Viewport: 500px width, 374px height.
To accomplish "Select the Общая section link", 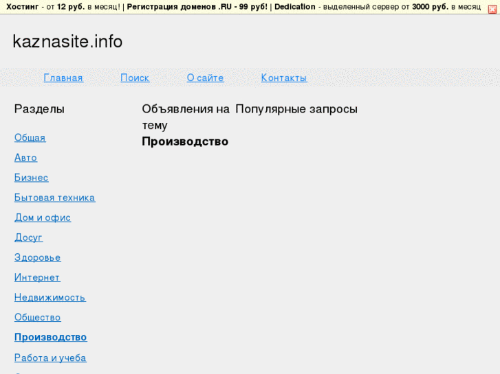I will [30, 137].
